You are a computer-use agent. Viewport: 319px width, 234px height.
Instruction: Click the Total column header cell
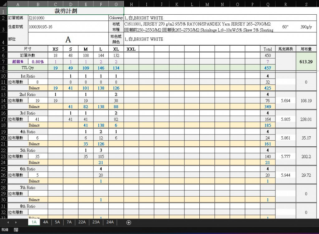pos(268,49)
